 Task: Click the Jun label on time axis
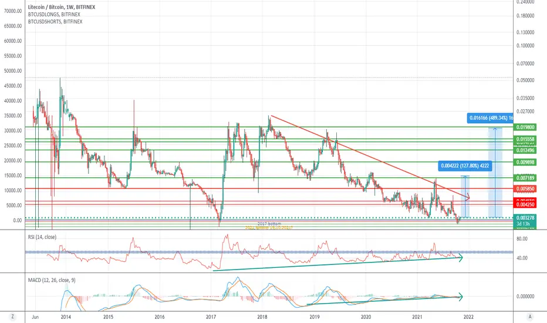(35, 317)
